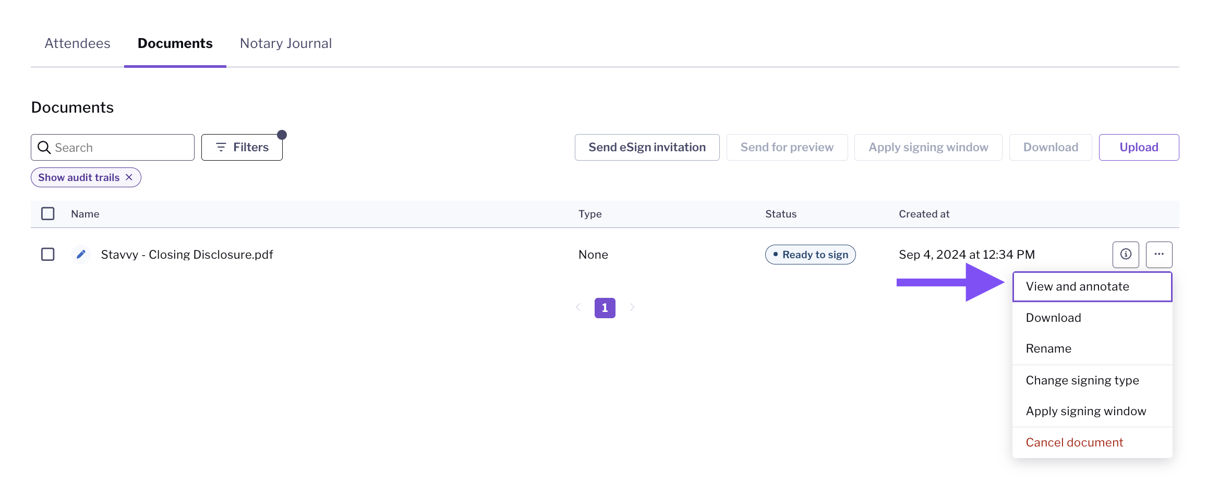Tick the select-all checkbox in the table header
Viewport: 1207px width, 482px height.
pos(48,214)
